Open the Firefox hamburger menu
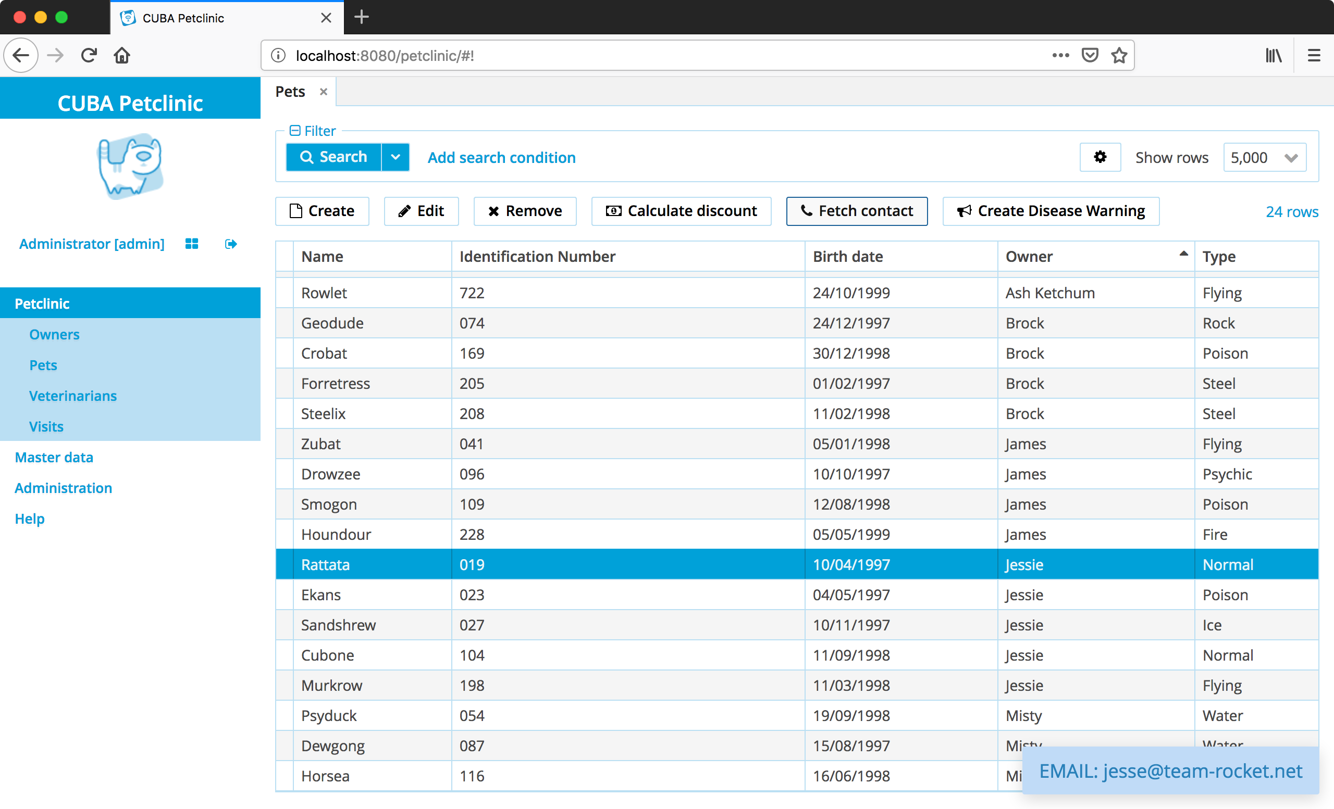This screenshot has height=809, width=1334. coord(1314,55)
